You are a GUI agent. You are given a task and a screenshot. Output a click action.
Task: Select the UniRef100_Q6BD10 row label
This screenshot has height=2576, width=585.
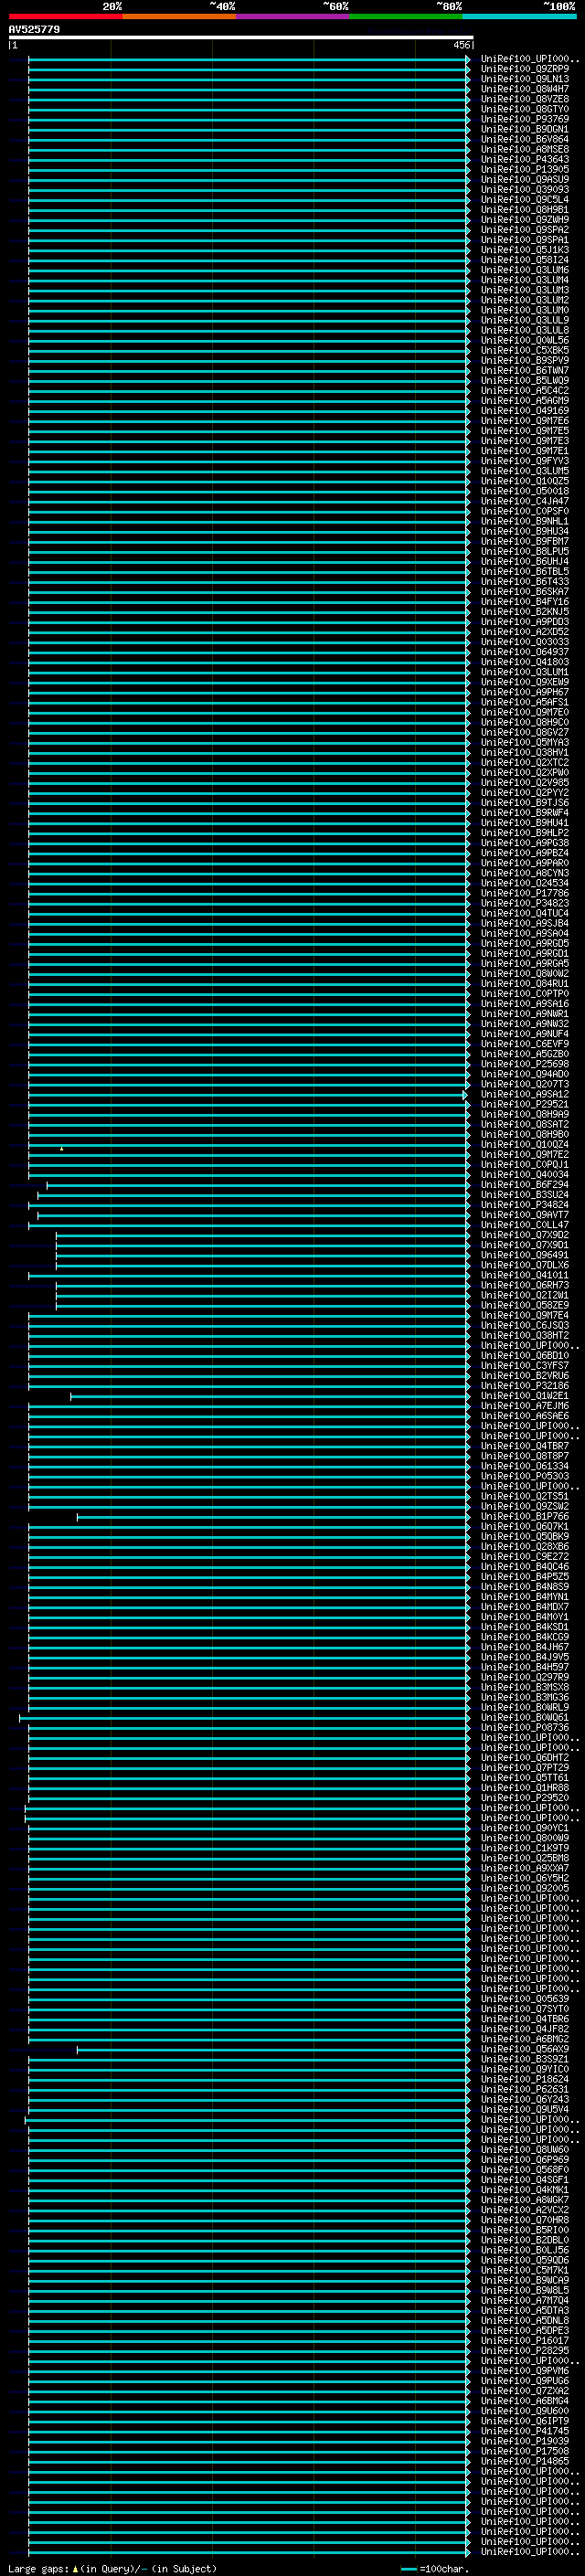(525, 1355)
